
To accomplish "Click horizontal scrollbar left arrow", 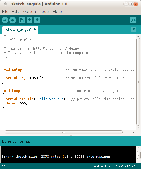I will point(3,132).
